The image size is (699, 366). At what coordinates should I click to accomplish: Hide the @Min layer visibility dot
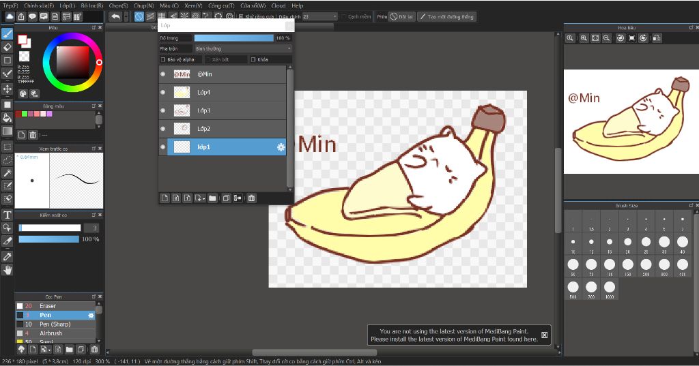tap(162, 74)
